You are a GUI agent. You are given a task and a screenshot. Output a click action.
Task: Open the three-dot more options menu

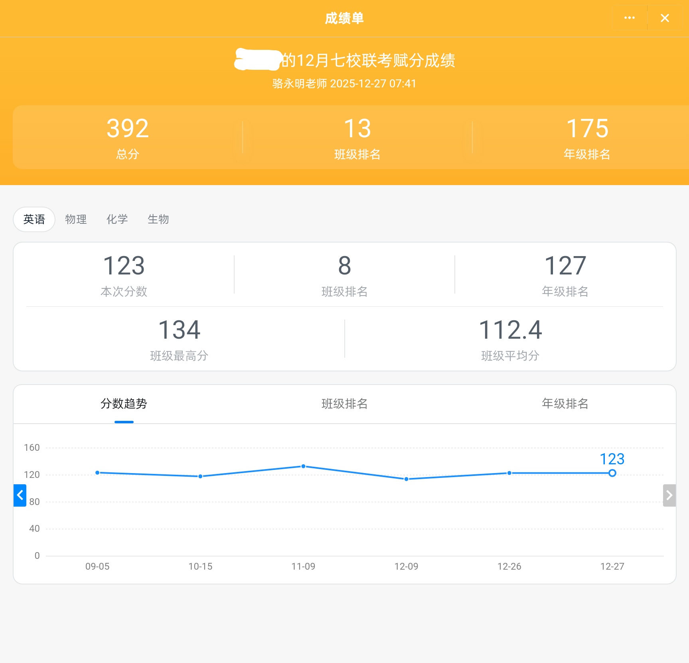coord(629,18)
